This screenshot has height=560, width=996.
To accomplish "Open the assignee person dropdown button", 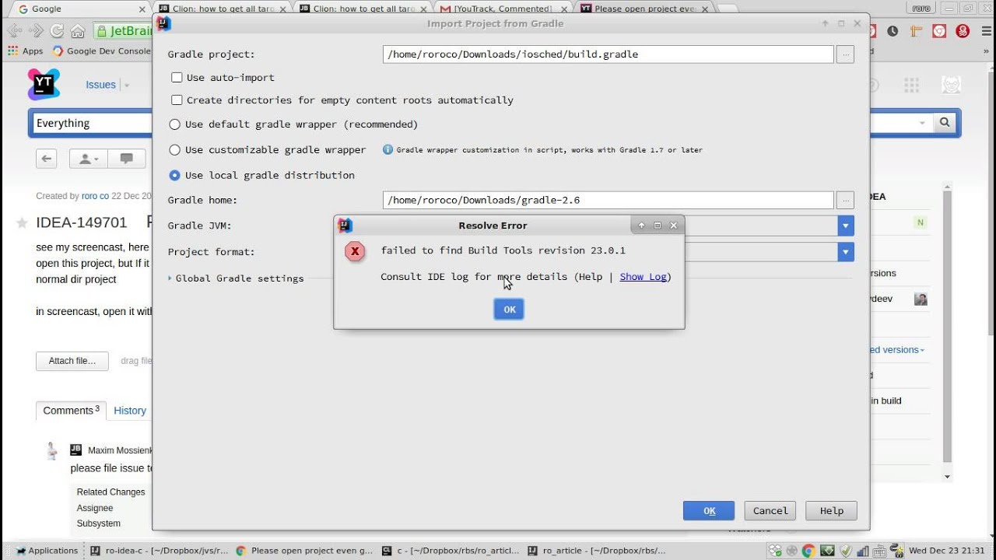I will tap(88, 159).
